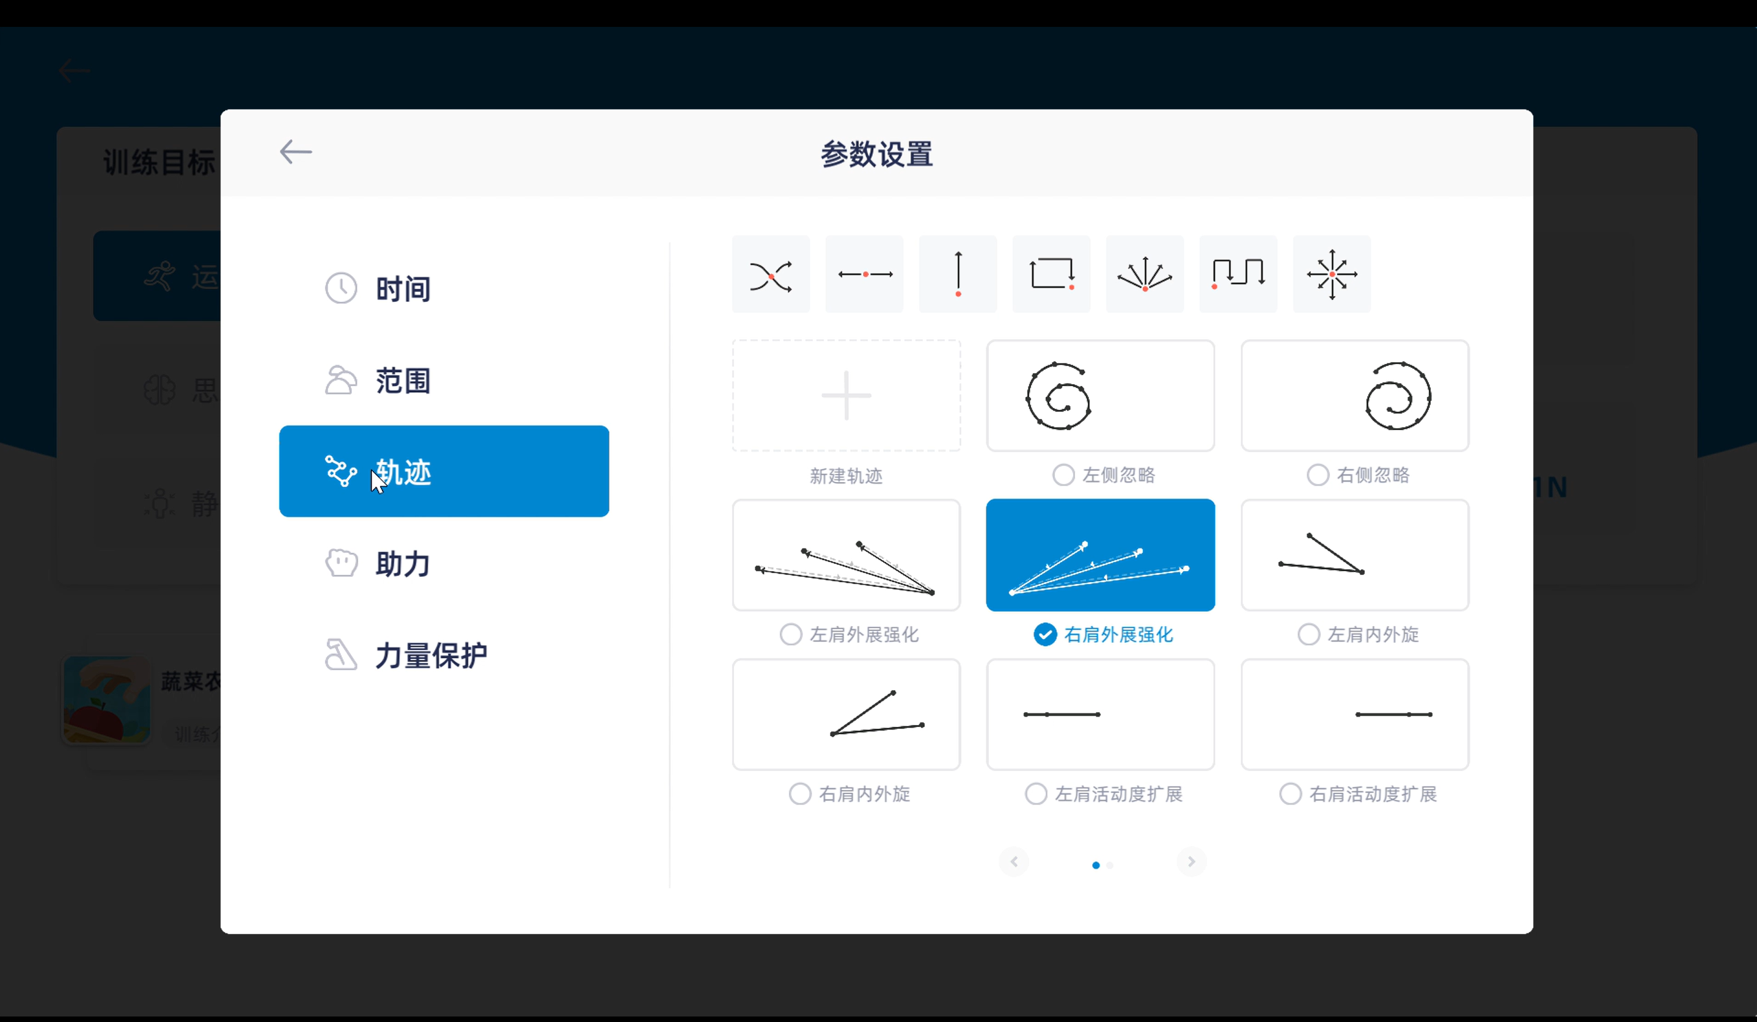Select the 右侧忽略 radio option
The width and height of the screenshot is (1757, 1022).
[x=1318, y=475]
